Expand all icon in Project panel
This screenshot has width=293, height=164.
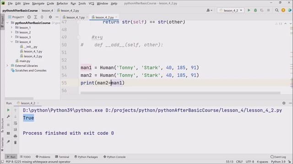coord(35,17)
